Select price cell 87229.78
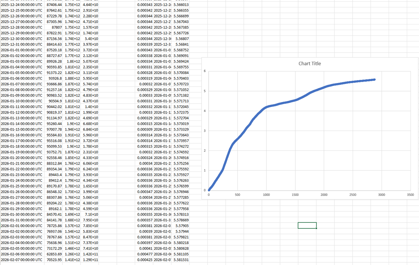Image resolution: width=419 pixels, height=265 pixels. pyautogui.click(x=54, y=16)
